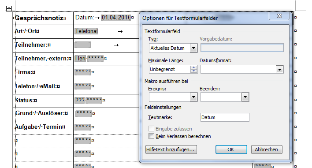Expand the Datumsformat dropdown

pos(279,70)
